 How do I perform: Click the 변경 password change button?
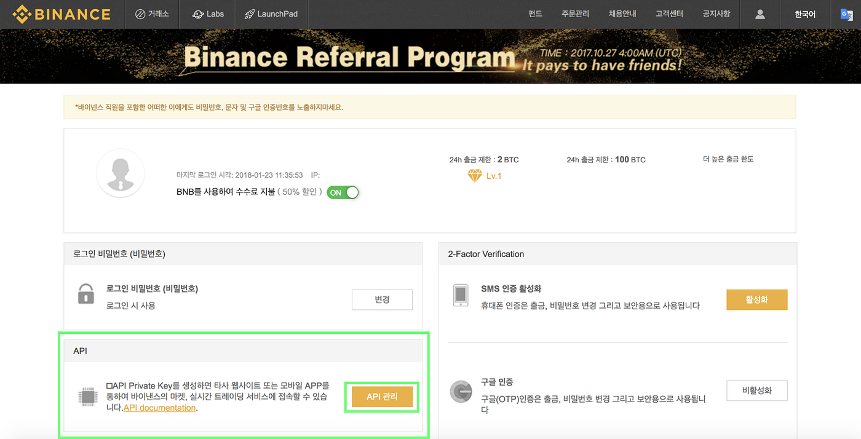(x=382, y=299)
